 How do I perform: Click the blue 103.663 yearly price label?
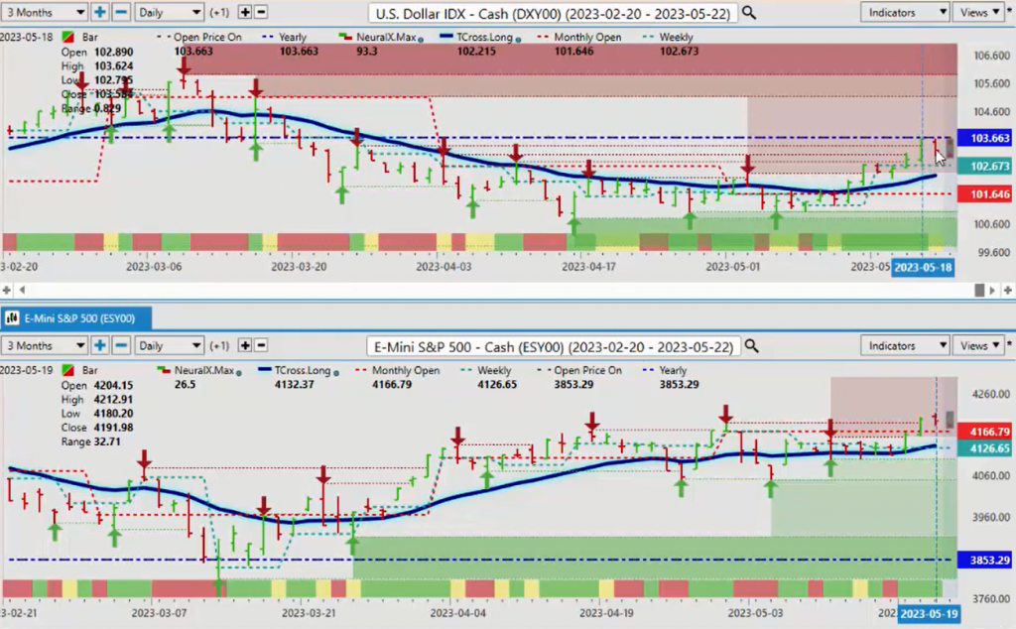[985, 138]
